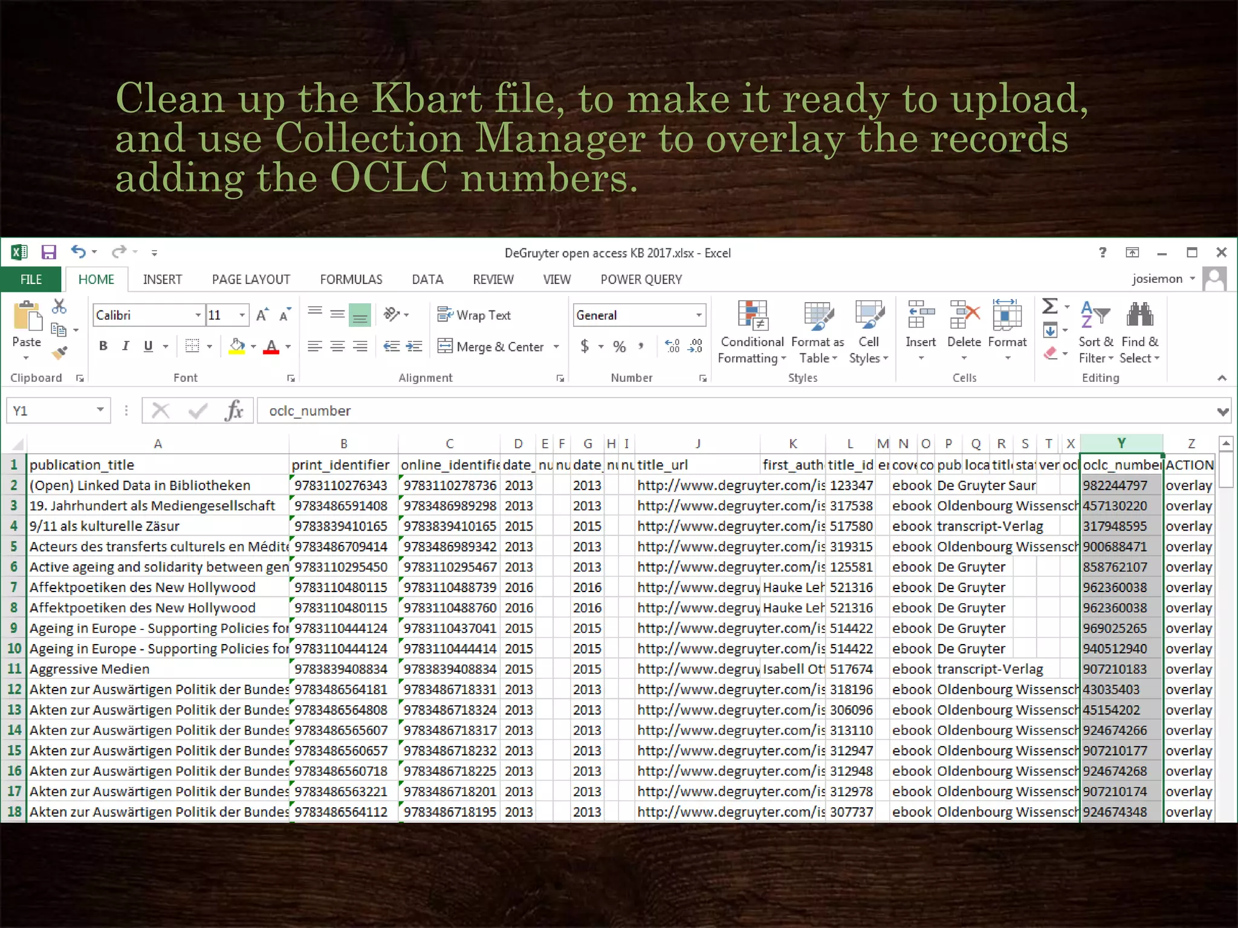1238x928 pixels.
Task: Open Cell Styles gallery
Action: point(869,332)
